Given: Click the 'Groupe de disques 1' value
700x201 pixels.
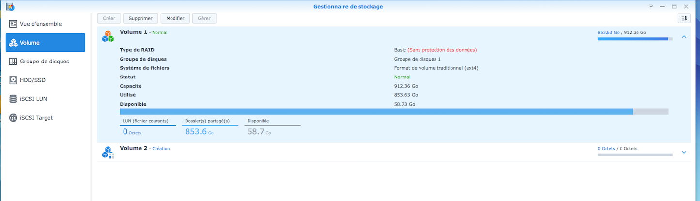Looking at the screenshot, I should click(418, 59).
